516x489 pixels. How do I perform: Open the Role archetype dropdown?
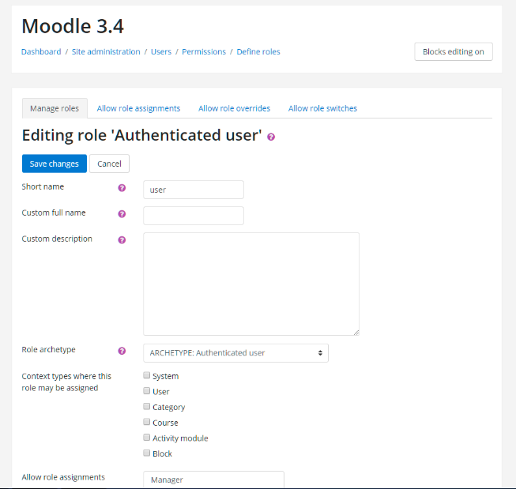pyautogui.click(x=235, y=353)
